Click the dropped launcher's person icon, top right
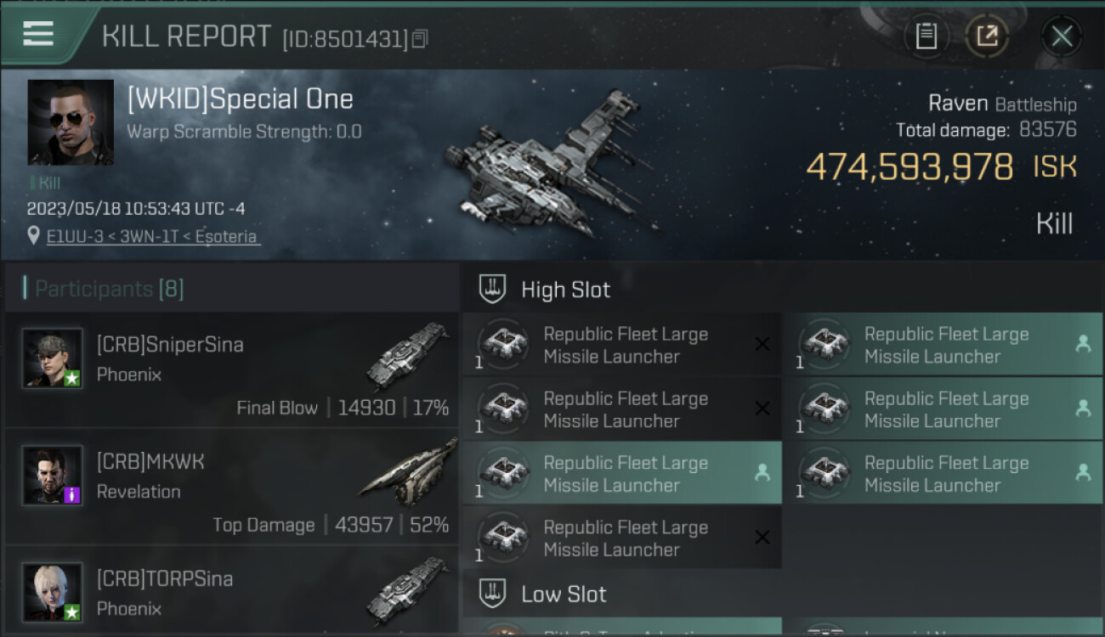The width and height of the screenshot is (1105, 637). [x=1083, y=344]
